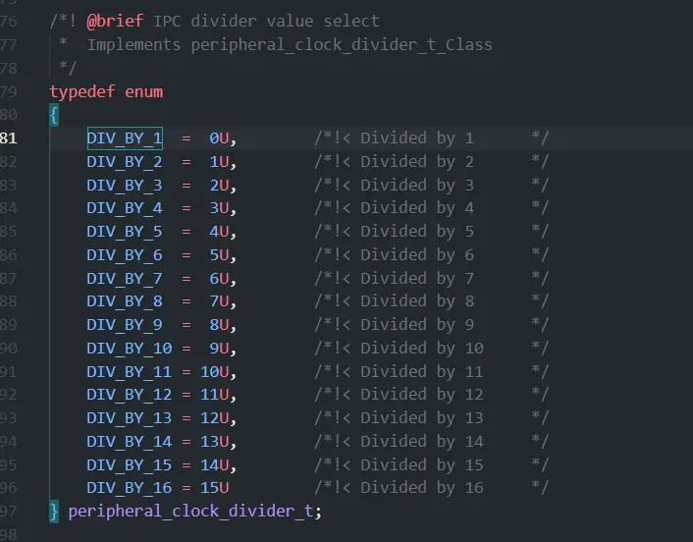Click line number 81 in gutter
The image size is (693, 542).
9,138
